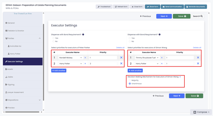Click top Previous navigation link
The height and width of the screenshot is (116, 213).
146,16
